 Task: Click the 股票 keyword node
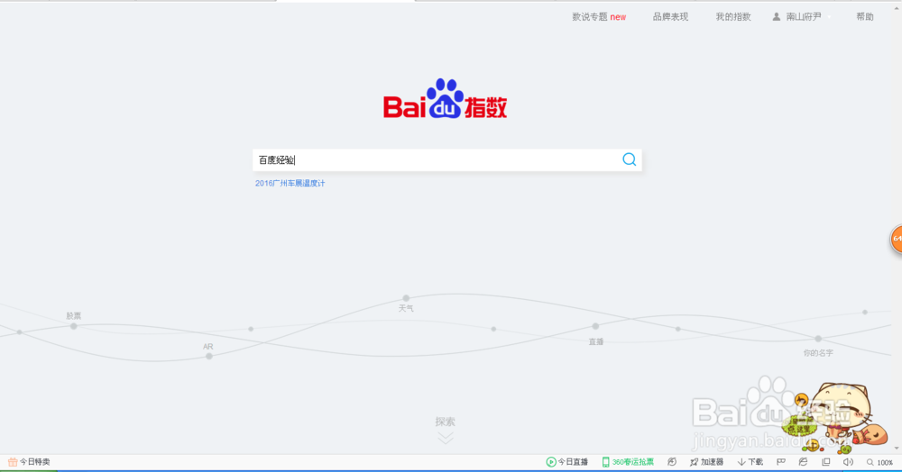point(74,325)
